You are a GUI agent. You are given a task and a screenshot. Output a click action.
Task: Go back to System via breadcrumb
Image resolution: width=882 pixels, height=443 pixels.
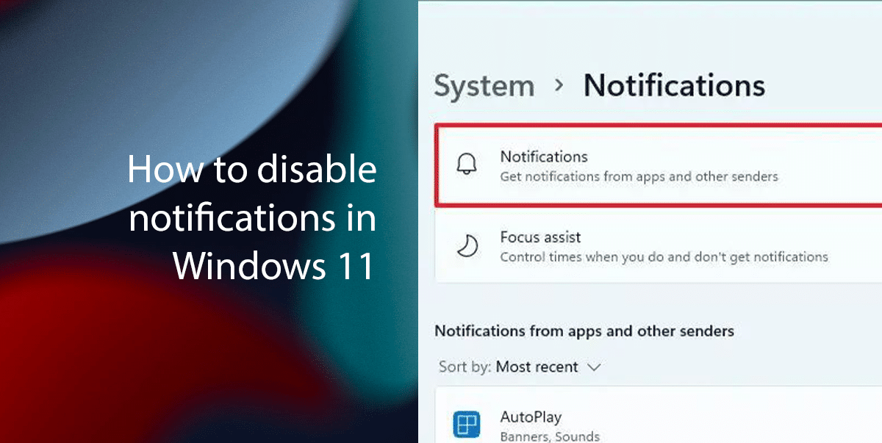click(484, 86)
